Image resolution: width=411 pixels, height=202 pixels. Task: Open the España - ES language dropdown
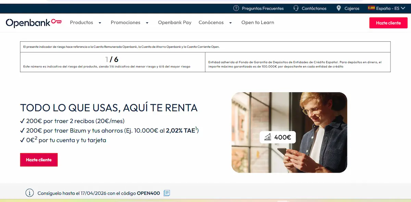coord(387,8)
